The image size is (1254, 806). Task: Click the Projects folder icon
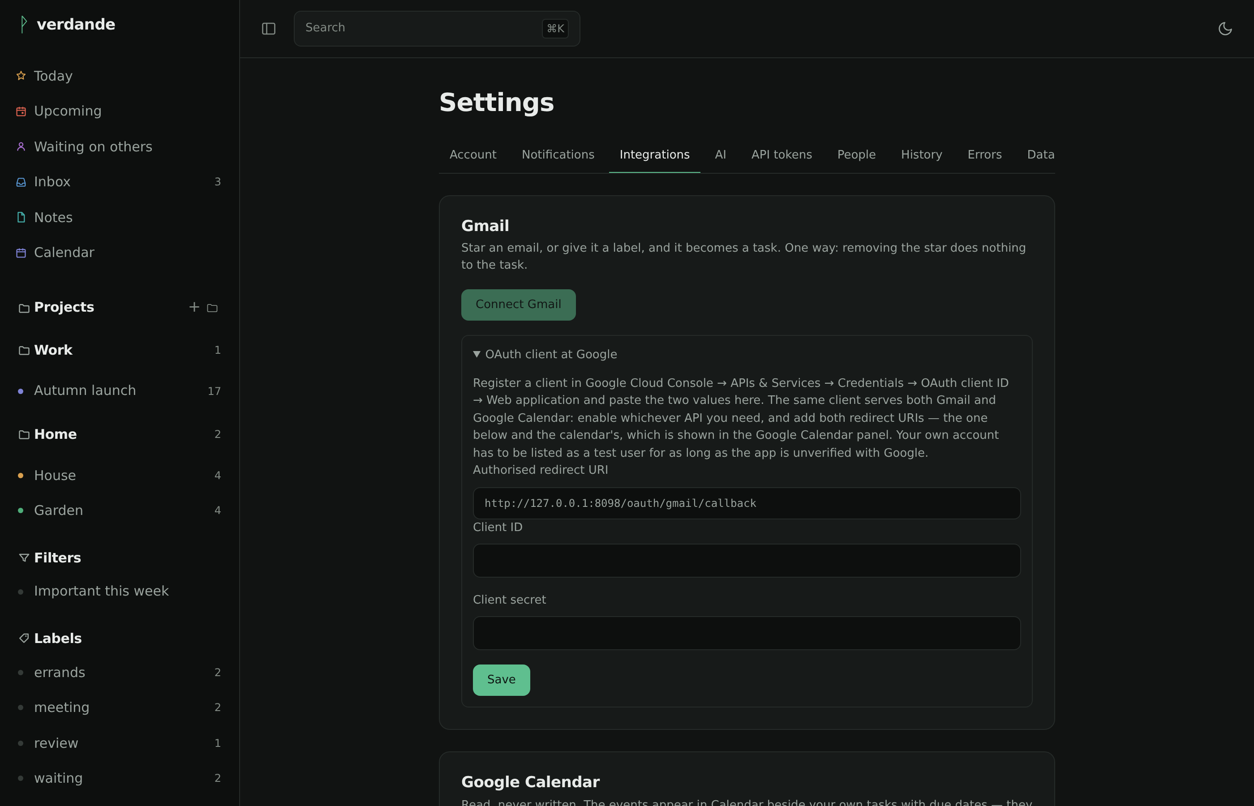[24, 308]
